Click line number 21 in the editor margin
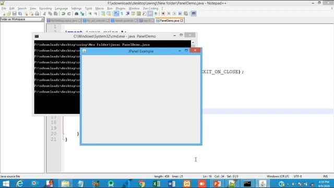The width and height of the screenshot is (334, 188). pos(53,139)
